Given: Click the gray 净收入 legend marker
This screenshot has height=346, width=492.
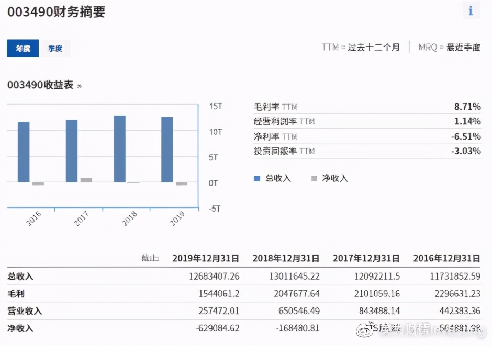Looking at the screenshot, I should (x=313, y=178).
